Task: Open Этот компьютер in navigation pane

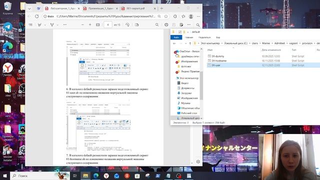Action: coord(187,78)
